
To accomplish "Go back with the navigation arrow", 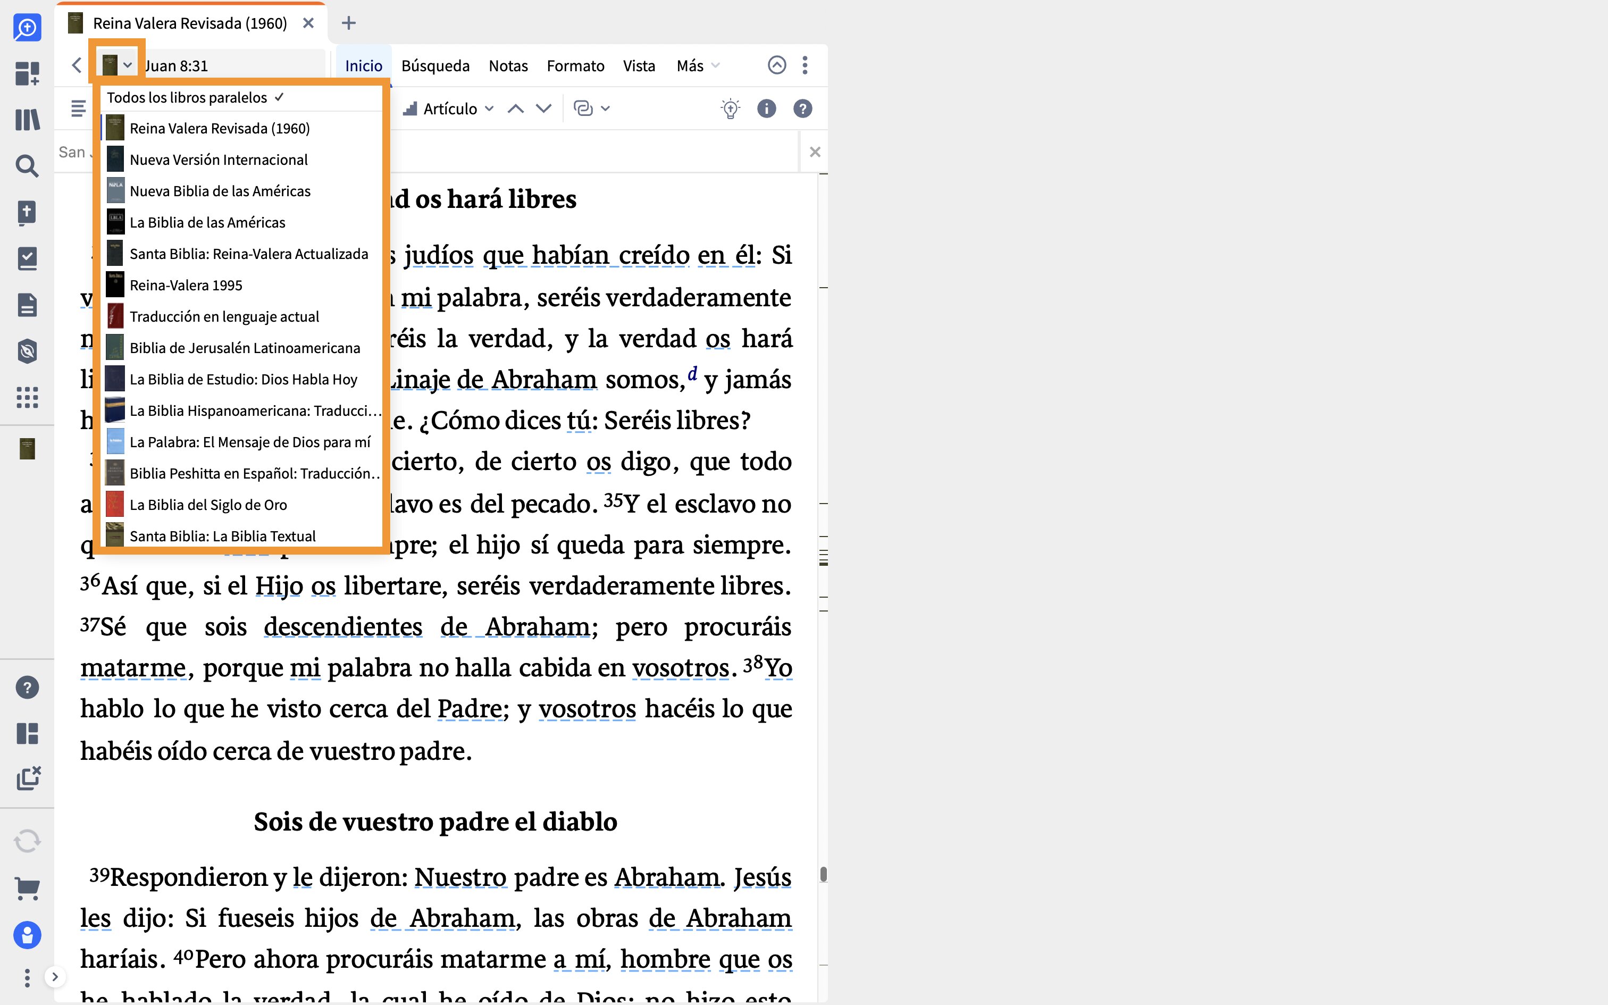I will [77, 65].
